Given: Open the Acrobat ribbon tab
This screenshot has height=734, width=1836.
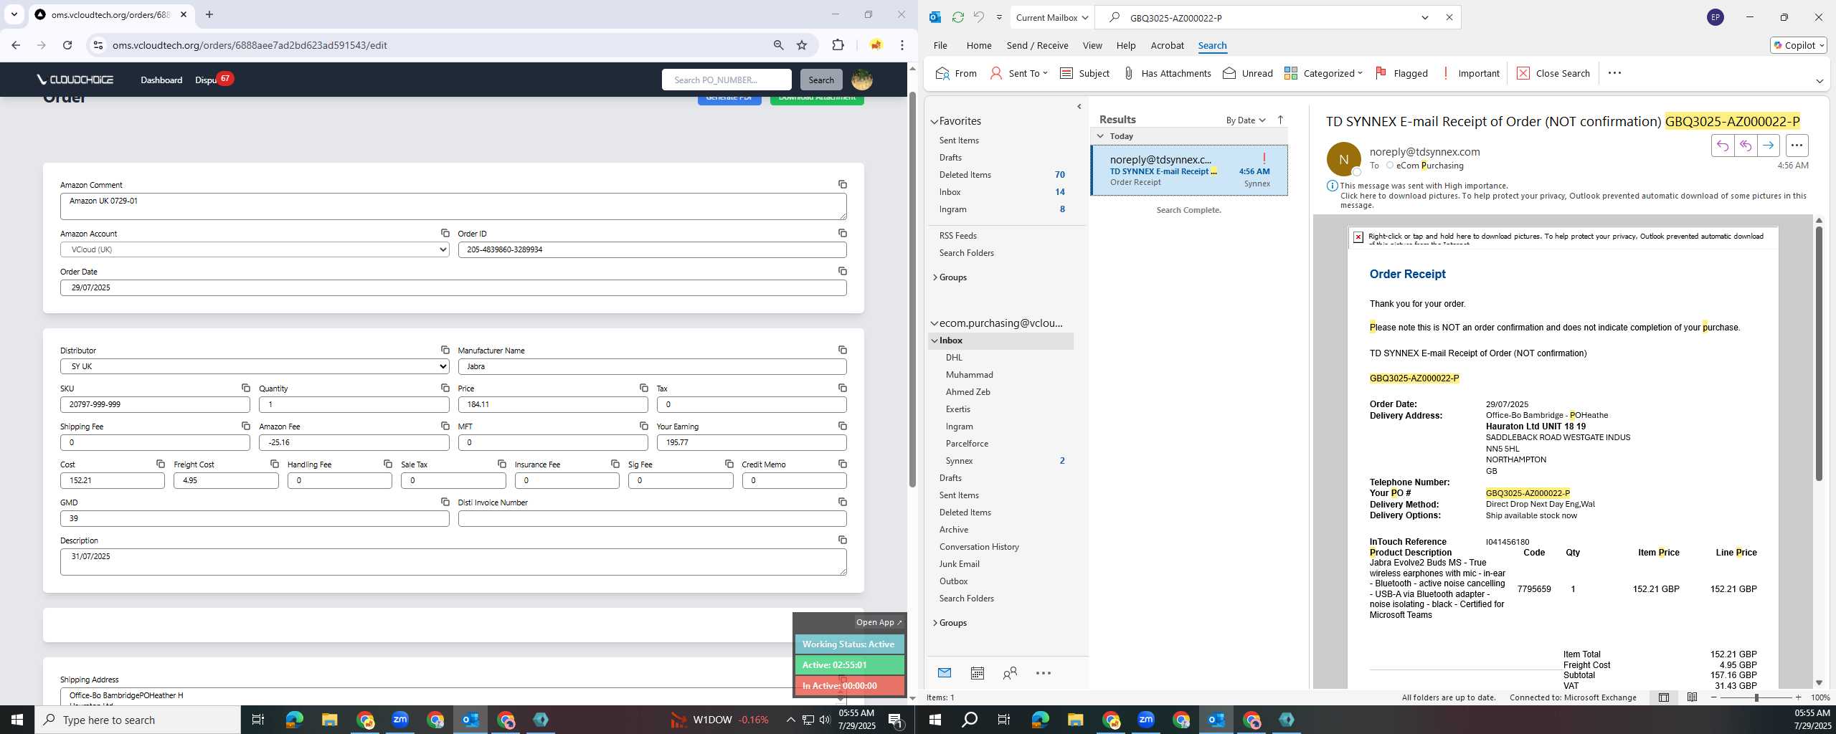Looking at the screenshot, I should coord(1167,45).
